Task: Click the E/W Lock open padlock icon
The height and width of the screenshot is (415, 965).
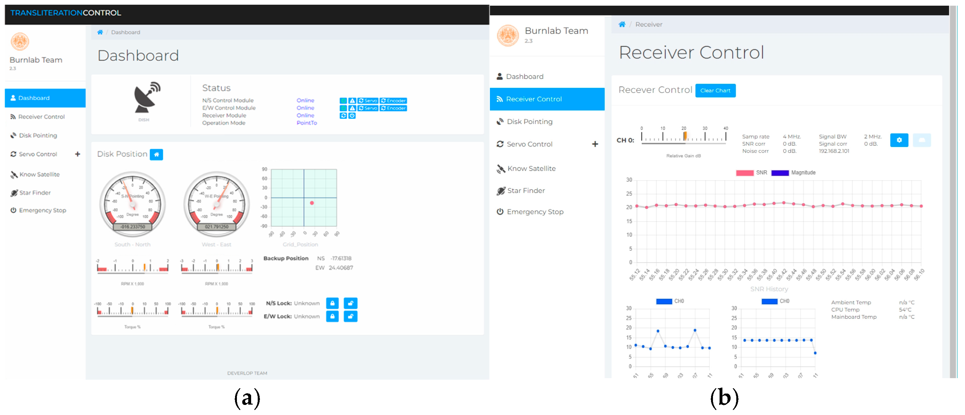Action: point(350,317)
